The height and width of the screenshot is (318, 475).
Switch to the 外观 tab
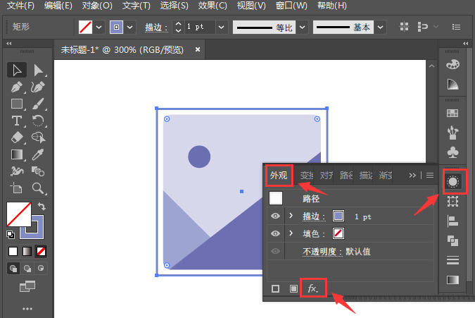pyautogui.click(x=279, y=176)
